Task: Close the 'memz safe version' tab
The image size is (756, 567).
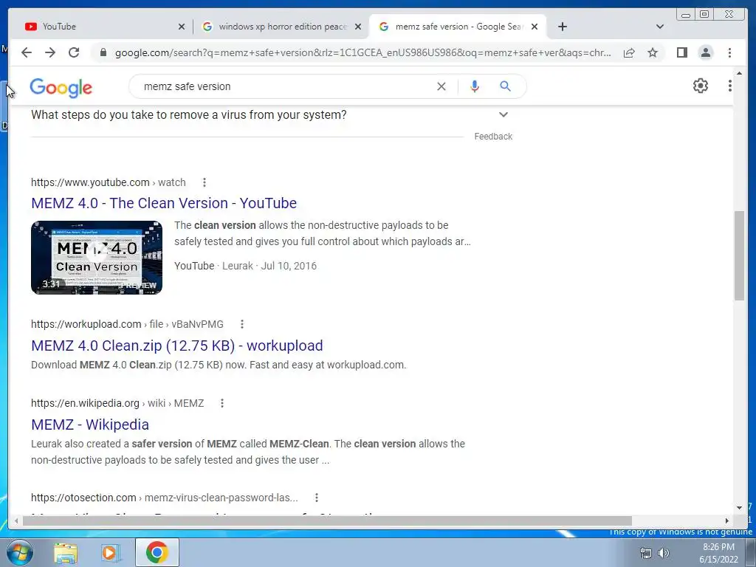Action: tap(535, 27)
